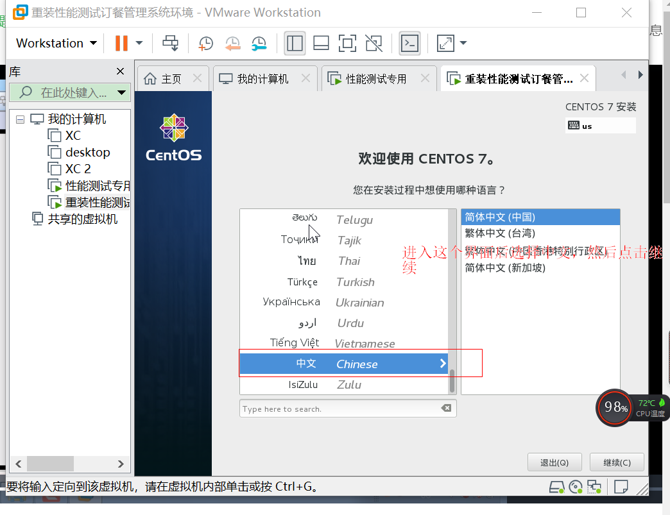Toggle the thumbnail bar view
The height and width of the screenshot is (515, 670).
click(321, 43)
